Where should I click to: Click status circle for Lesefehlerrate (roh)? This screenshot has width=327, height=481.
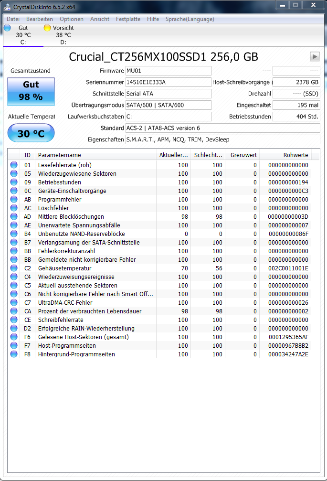click(14, 165)
